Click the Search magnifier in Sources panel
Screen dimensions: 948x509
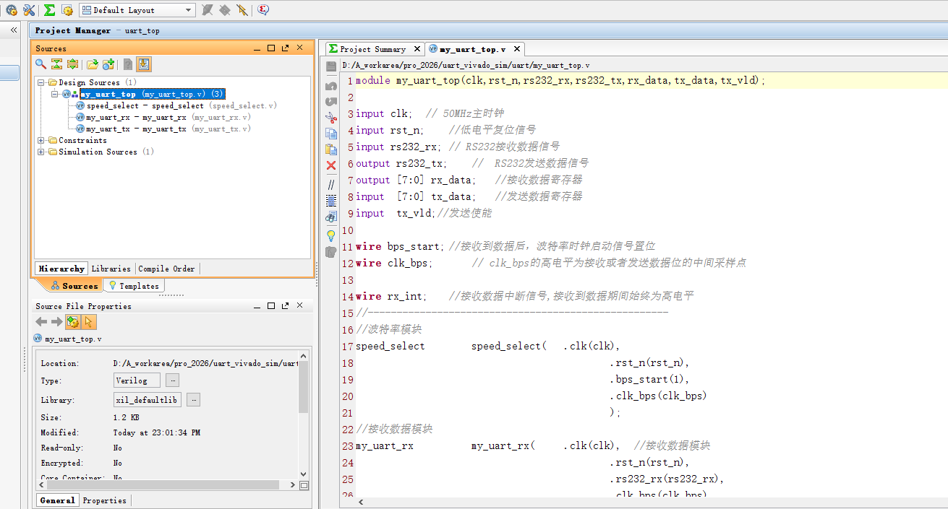41,64
